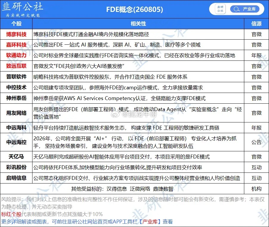Viewport: 269px width, 227px height.
Task: Click the 风险提示 disclaimer text
Action: tap(133, 203)
